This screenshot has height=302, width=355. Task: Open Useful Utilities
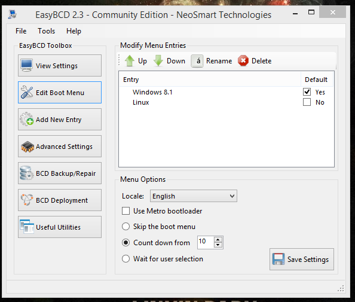click(x=60, y=227)
